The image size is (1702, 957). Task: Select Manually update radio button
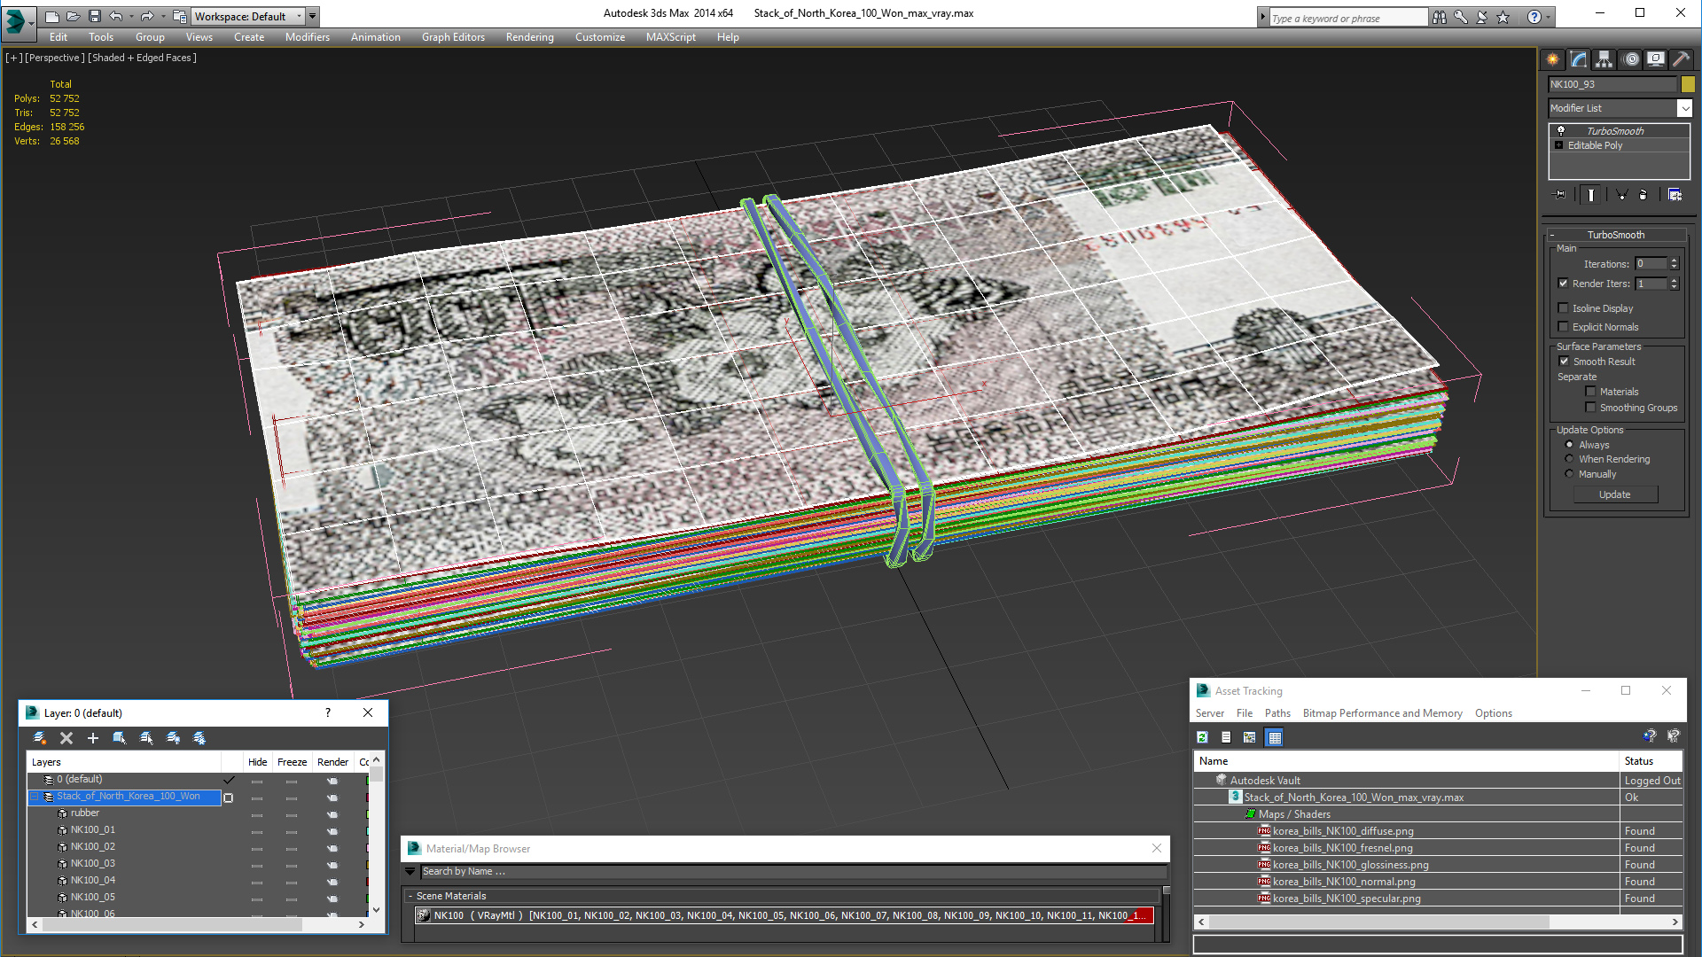pyautogui.click(x=1570, y=474)
